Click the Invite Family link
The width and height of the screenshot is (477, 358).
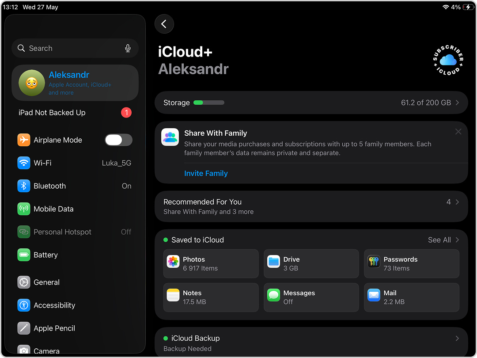tap(206, 173)
